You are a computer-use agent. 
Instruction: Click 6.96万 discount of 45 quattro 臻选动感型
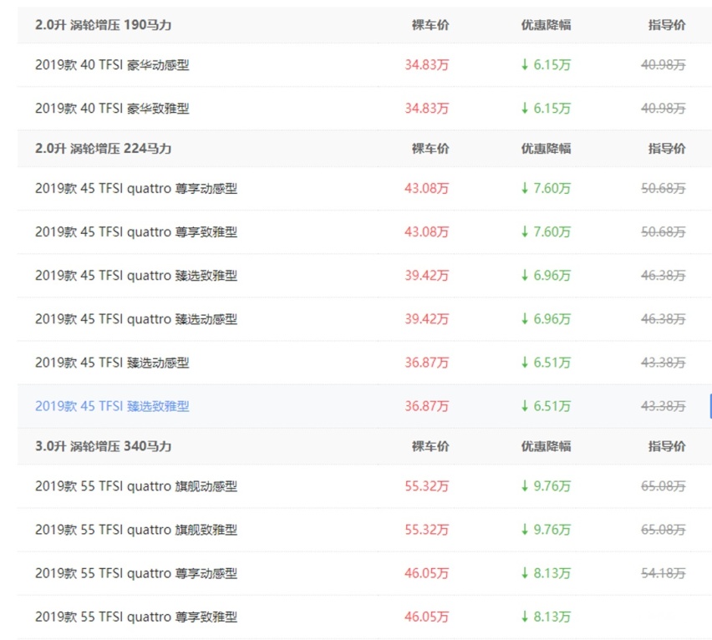pos(546,319)
